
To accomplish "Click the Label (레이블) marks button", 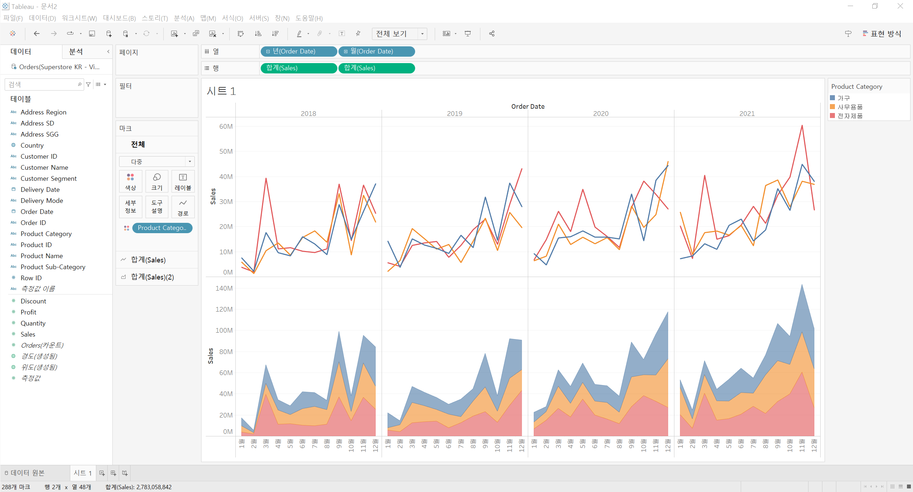I will (183, 181).
